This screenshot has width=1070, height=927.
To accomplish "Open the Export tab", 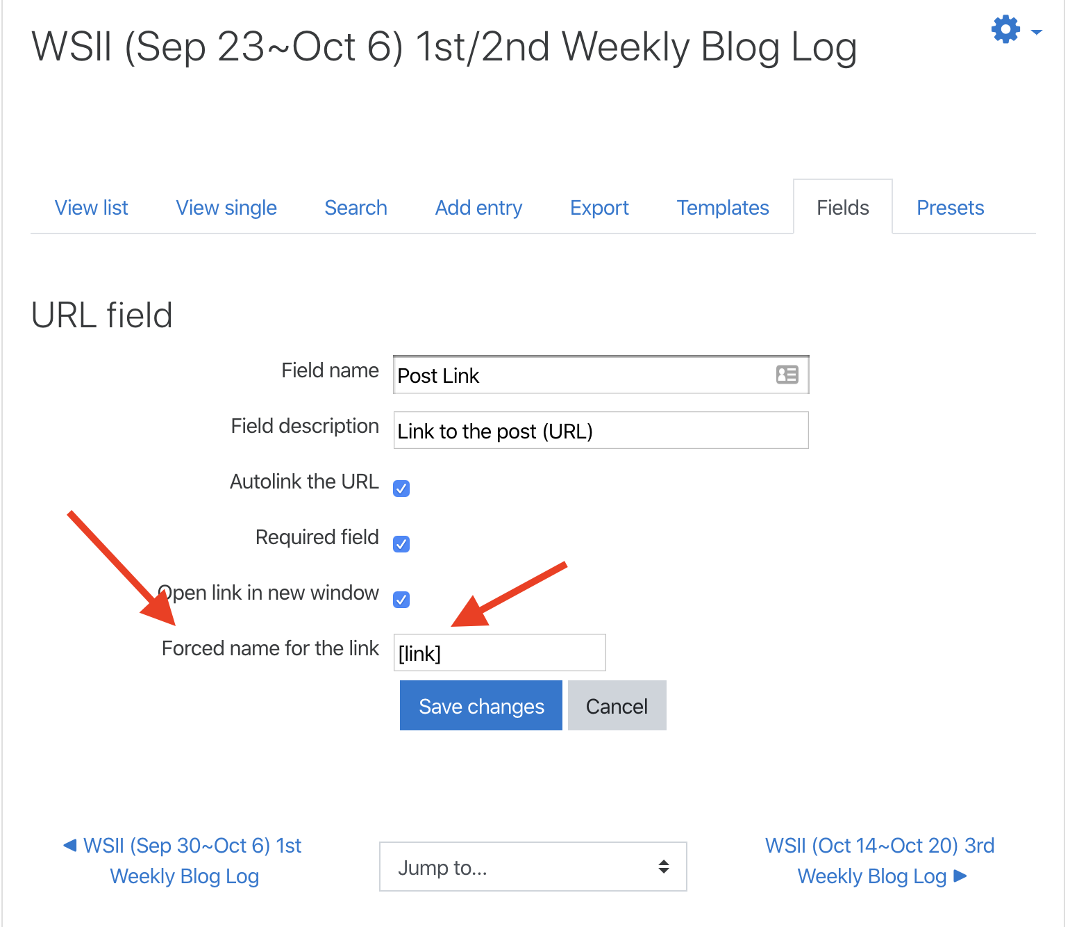I will pos(599,208).
